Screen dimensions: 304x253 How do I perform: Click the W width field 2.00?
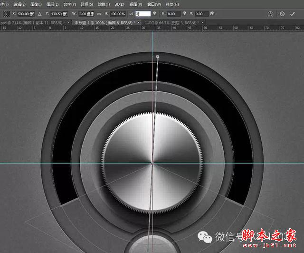click(x=86, y=14)
